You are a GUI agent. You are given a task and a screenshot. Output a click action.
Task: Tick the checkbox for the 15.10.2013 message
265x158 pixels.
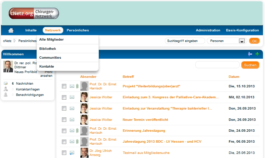[64, 86]
